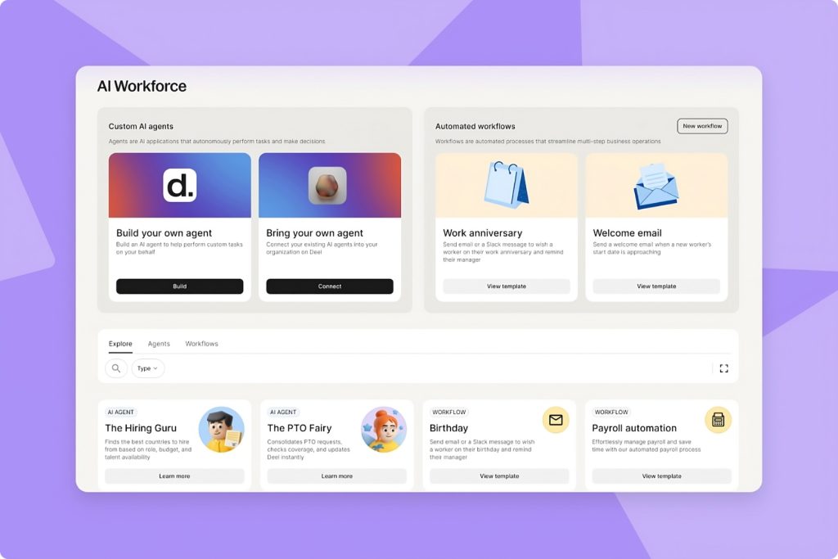Click the Payroll automation calculator icon
The image size is (838, 559).
[x=719, y=420]
